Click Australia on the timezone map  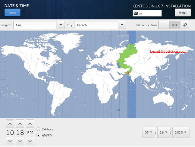click(x=163, y=99)
